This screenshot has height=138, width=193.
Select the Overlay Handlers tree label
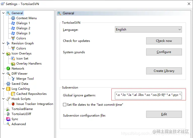point(29,64)
